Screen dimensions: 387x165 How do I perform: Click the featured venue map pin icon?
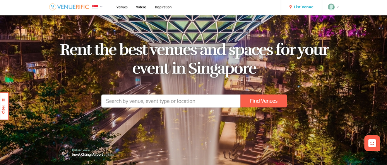point(64,154)
